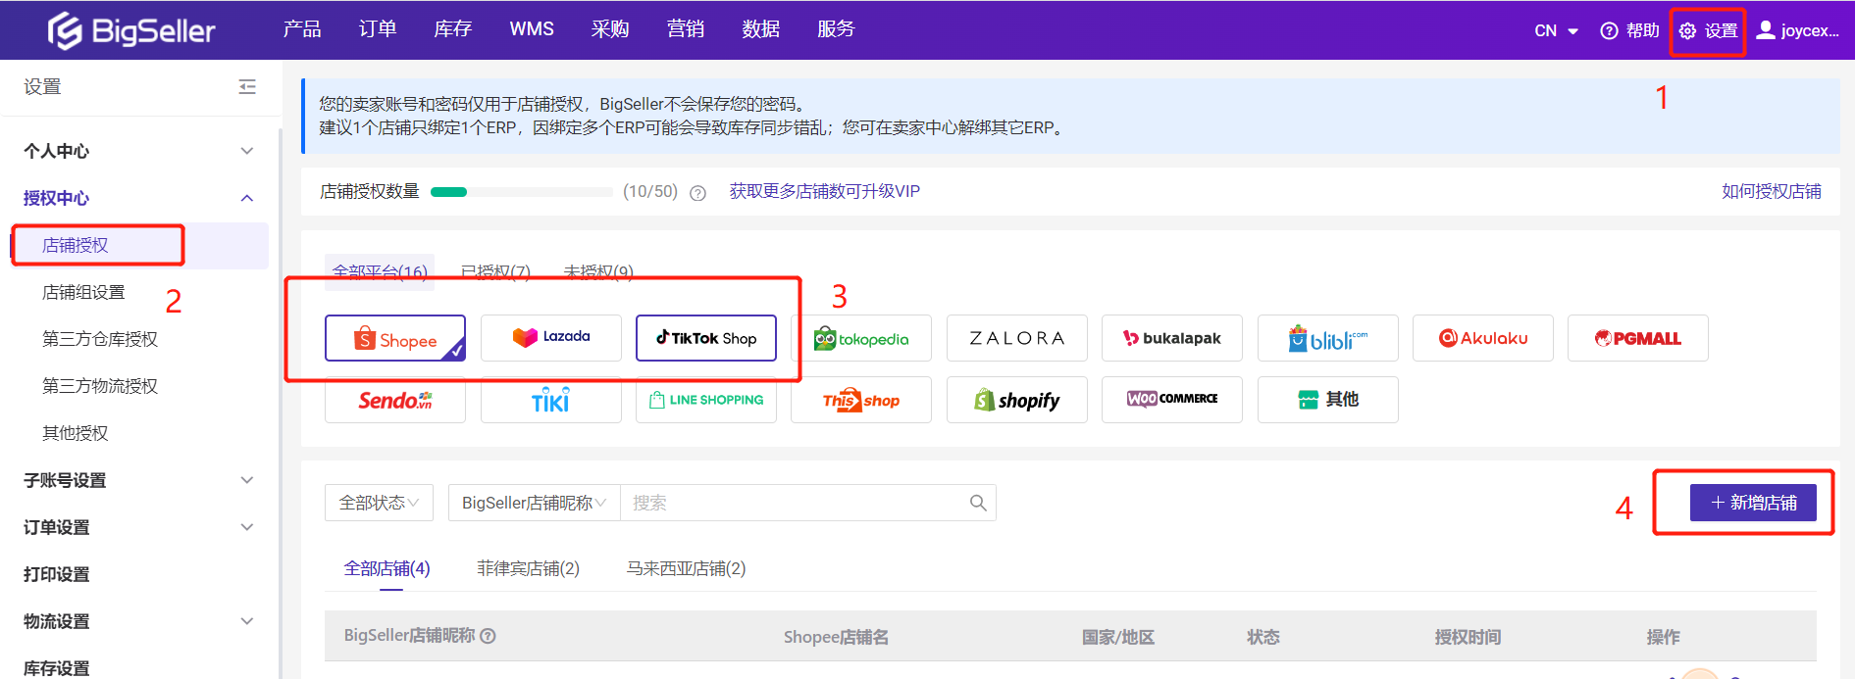
Task: Select the ZALORA platform card
Action: [1017, 338]
